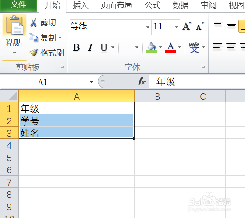Expand the phonetic guide dropdown
Viewport: 245px width, 218px height.
(203, 47)
